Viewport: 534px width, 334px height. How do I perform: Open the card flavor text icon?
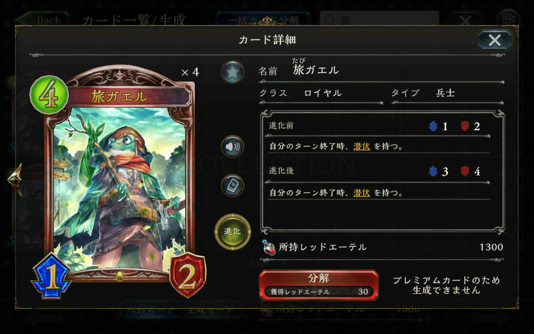[232, 186]
